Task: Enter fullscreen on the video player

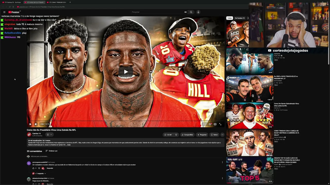Action: [220, 124]
